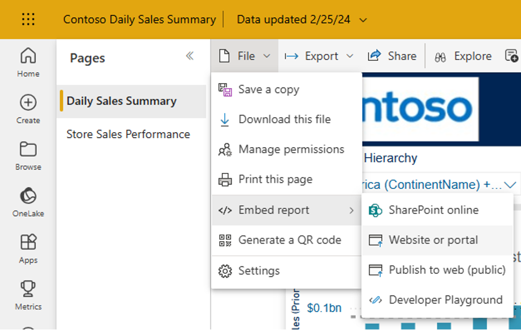Open the app launcher waffle grid

click(x=28, y=20)
